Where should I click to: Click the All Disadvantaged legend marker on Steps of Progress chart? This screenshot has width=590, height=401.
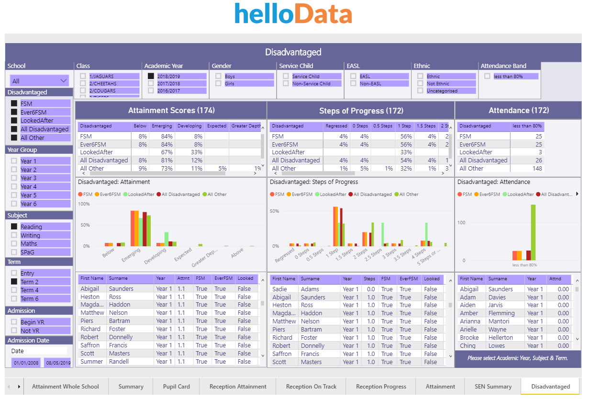coord(350,194)
